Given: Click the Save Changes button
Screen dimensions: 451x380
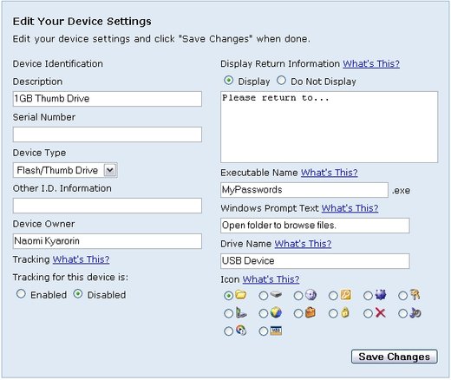Looking at the screenshot, I should (395, 357).
